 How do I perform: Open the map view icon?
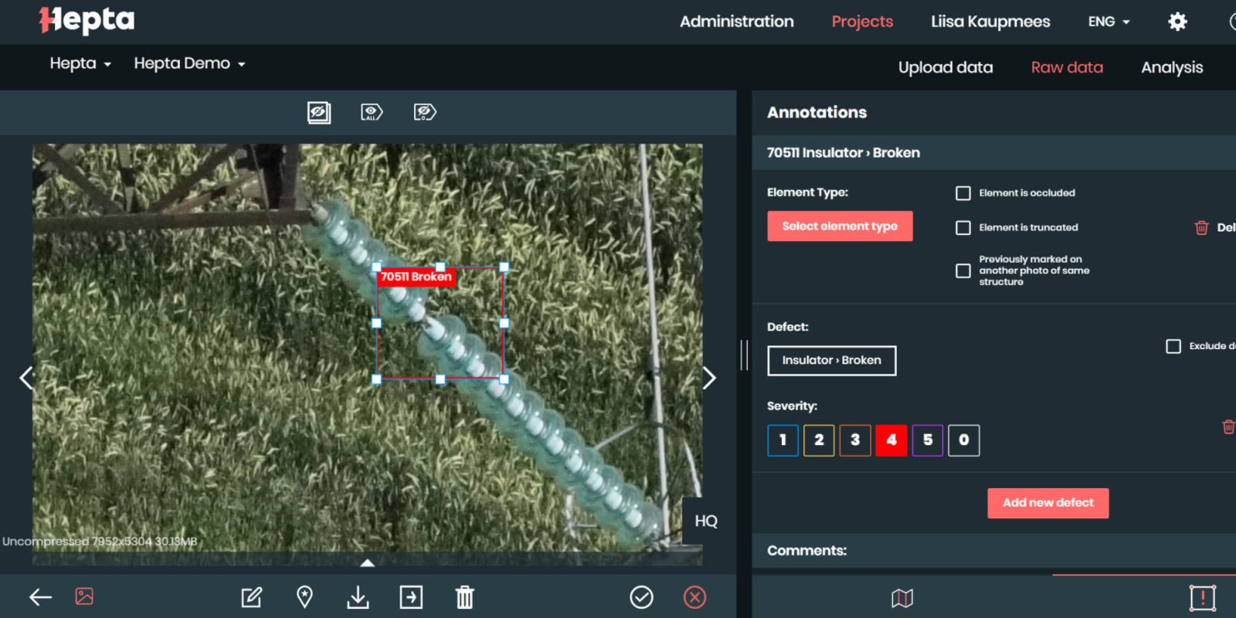(x=902, y=598)
